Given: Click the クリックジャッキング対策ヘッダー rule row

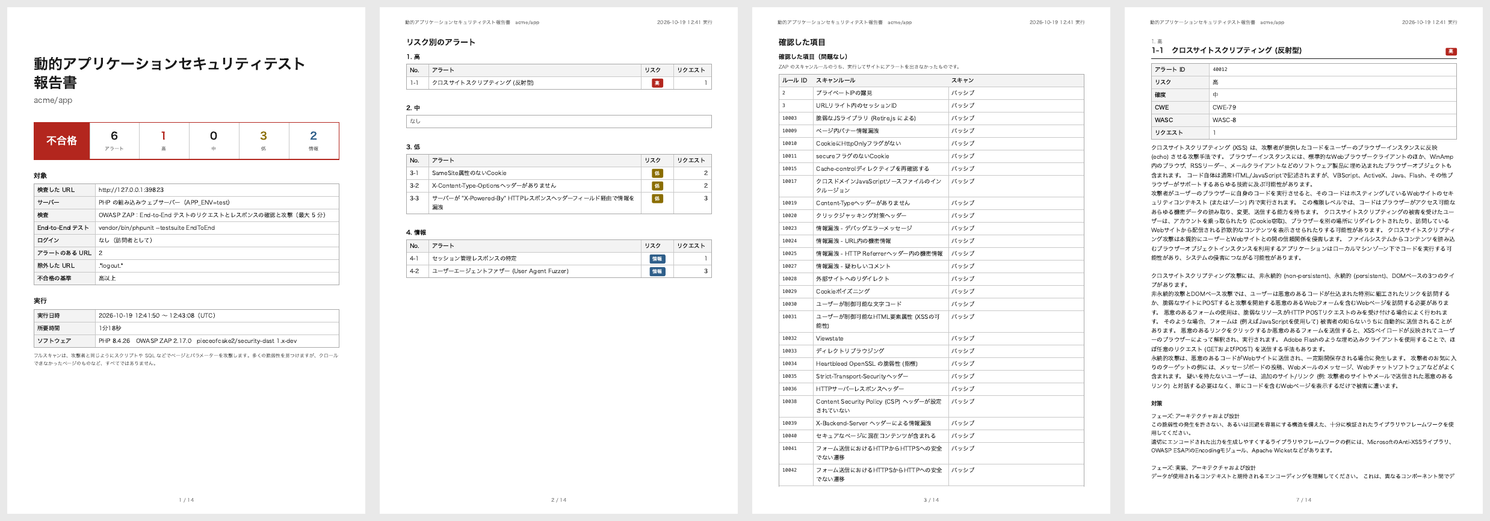Looking at the screenshot, I should (931, 216).
